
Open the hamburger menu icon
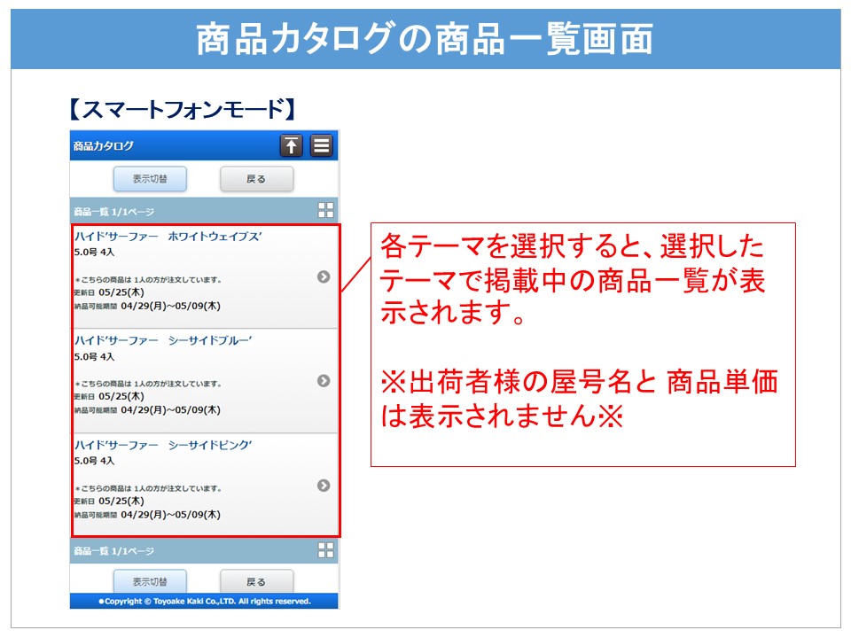[321, 146]
